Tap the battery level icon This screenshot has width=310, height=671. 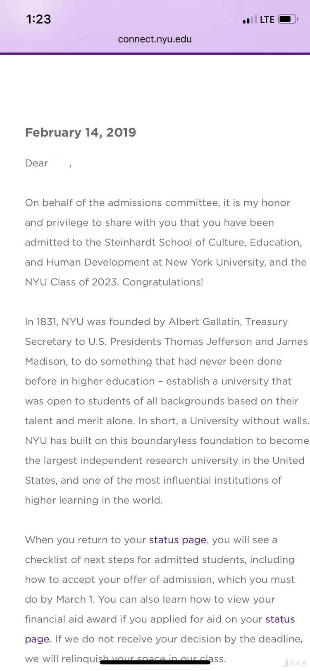(x=288, y=19)
